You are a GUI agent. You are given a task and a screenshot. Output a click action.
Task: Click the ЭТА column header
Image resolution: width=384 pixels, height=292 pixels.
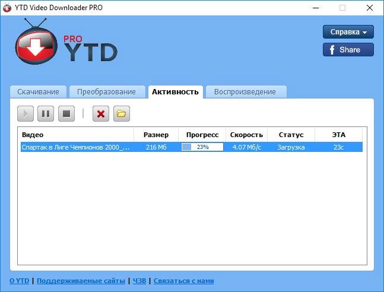pyautogui.click(x=339, y=135)
